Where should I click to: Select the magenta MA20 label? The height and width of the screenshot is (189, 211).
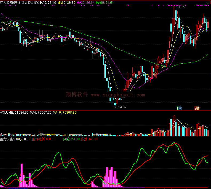tap(85, 2)
